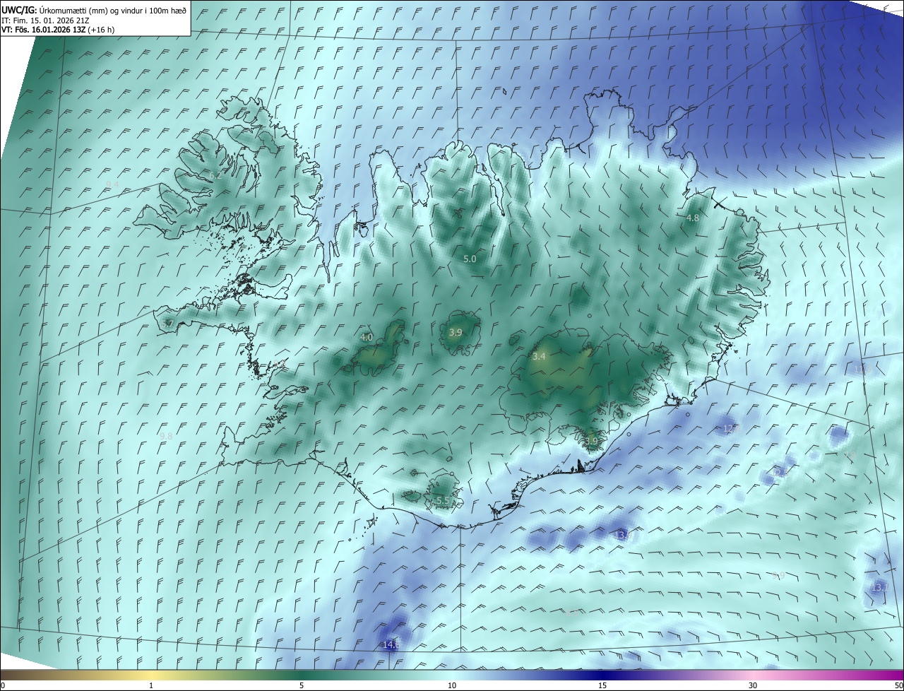The image size is (904, 691).
Task: Click the 1 tick on the colour scale
Action: (151, 685)
